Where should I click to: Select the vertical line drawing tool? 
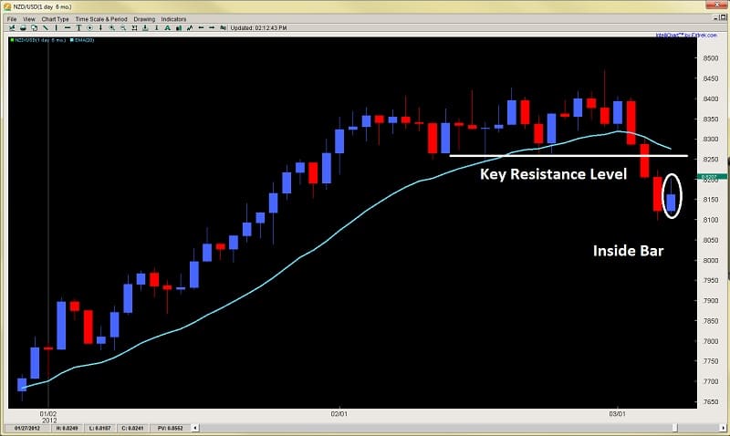point(56,28)
